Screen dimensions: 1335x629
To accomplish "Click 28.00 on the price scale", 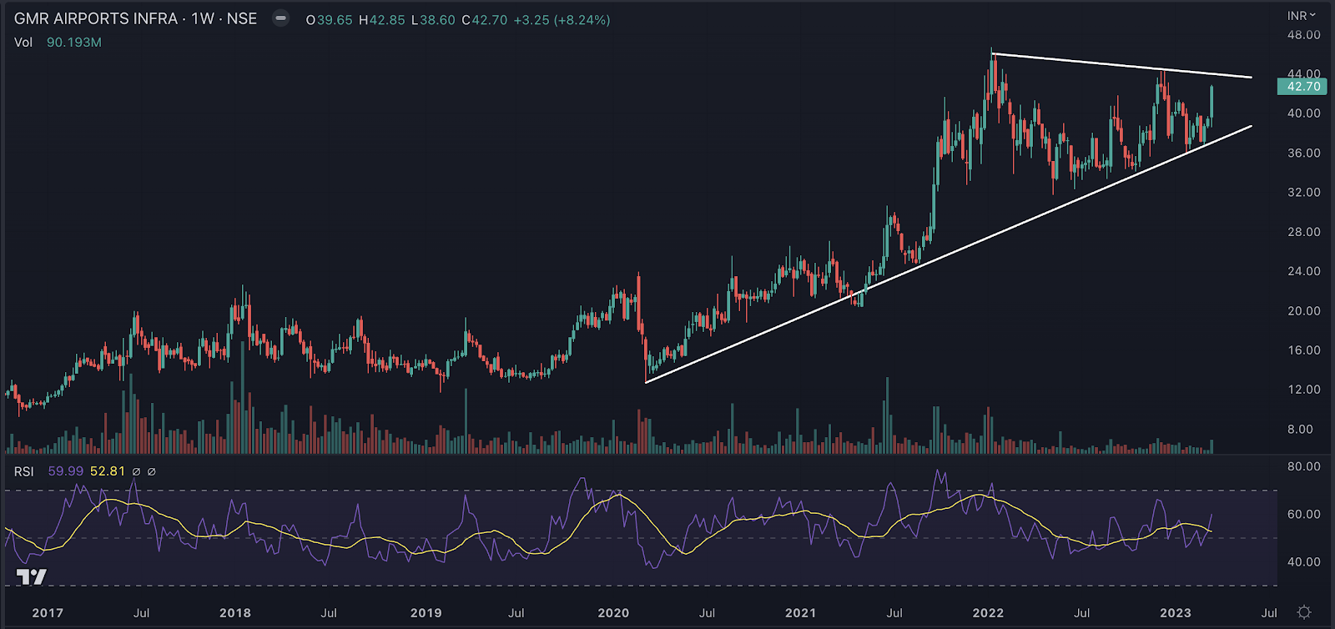I will (1303, 232).
